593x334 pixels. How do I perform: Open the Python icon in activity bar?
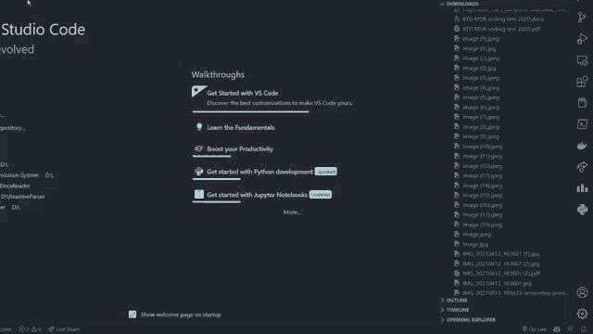coord(582,210)
